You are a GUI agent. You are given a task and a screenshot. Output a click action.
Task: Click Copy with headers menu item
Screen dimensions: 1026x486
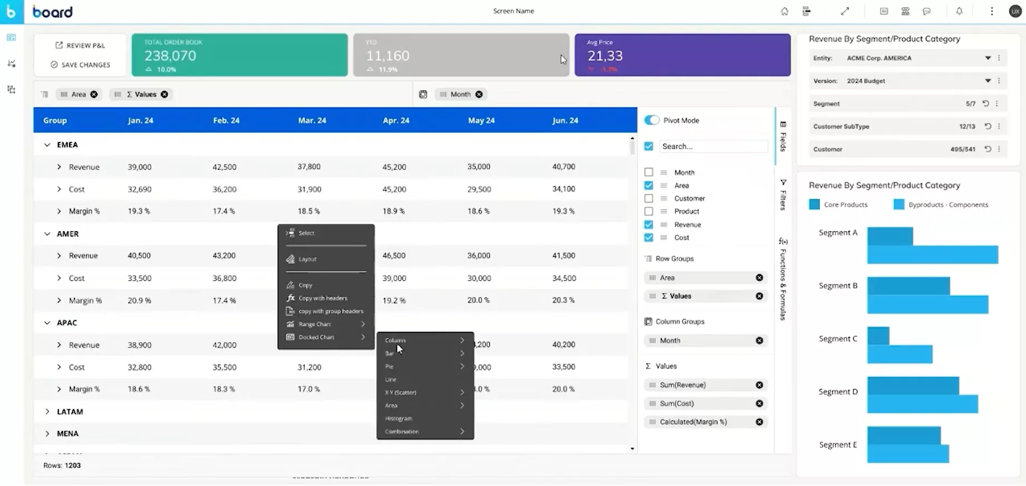pos(326,298)
